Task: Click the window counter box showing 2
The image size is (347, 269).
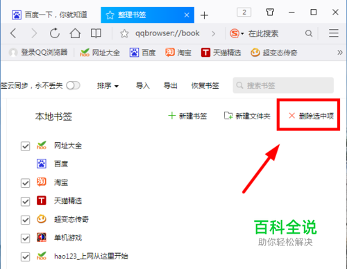Action: click(244, 12)
